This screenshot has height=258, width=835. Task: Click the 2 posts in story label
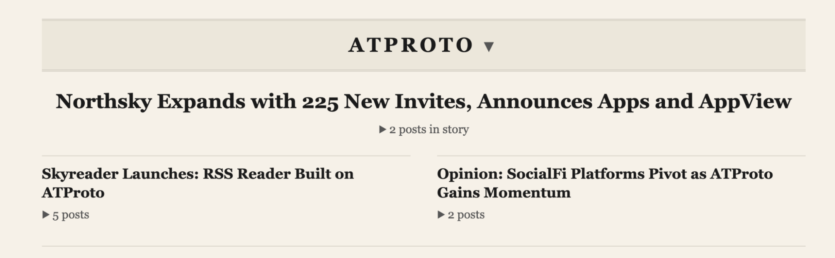pyautogui.click(x=429, y=129)
